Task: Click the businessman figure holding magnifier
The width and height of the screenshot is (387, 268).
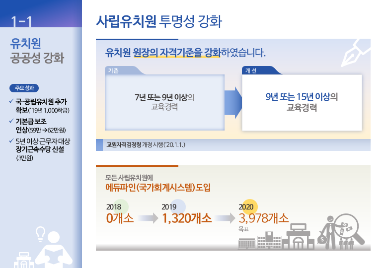Action: pyautogui.click(x=330, y=232)
